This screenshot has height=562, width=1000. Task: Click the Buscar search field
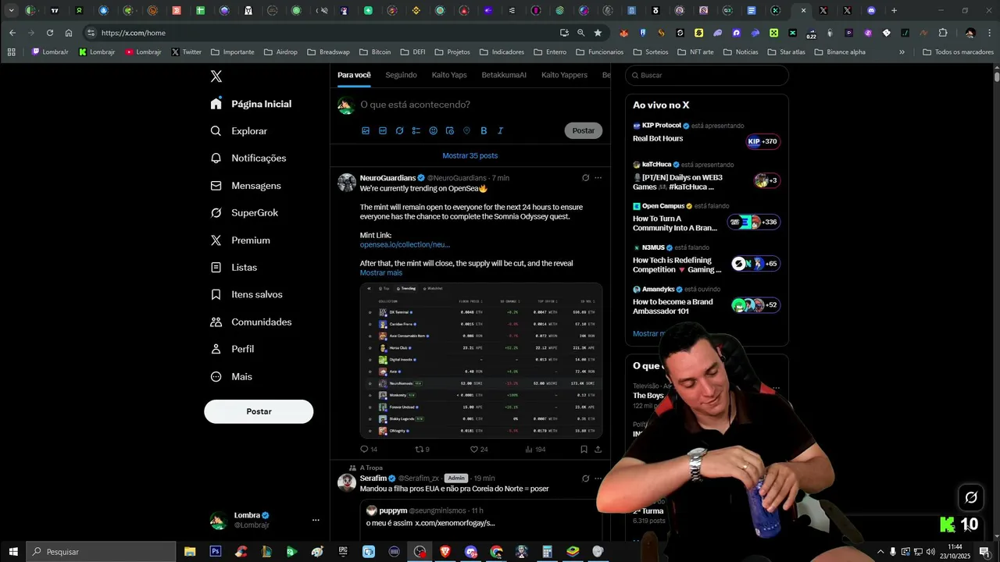pos(707,75)
